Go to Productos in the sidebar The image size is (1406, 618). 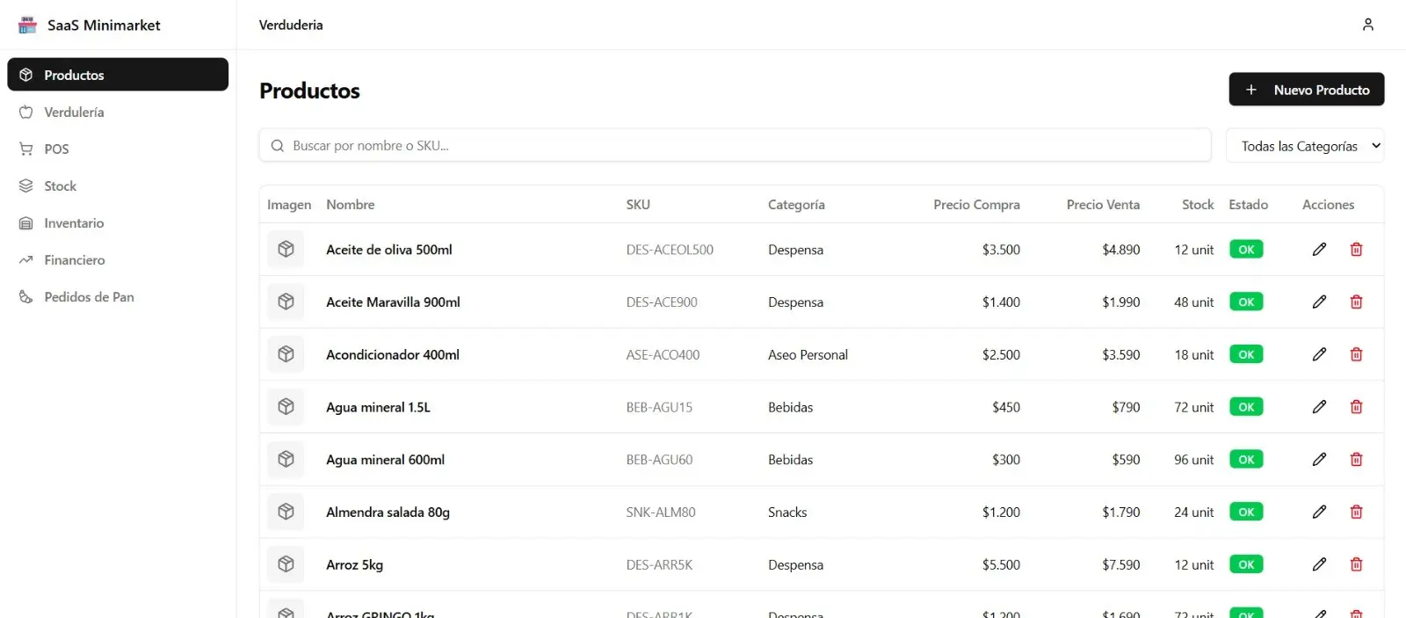pyautogui.click(x=118, y=75)
